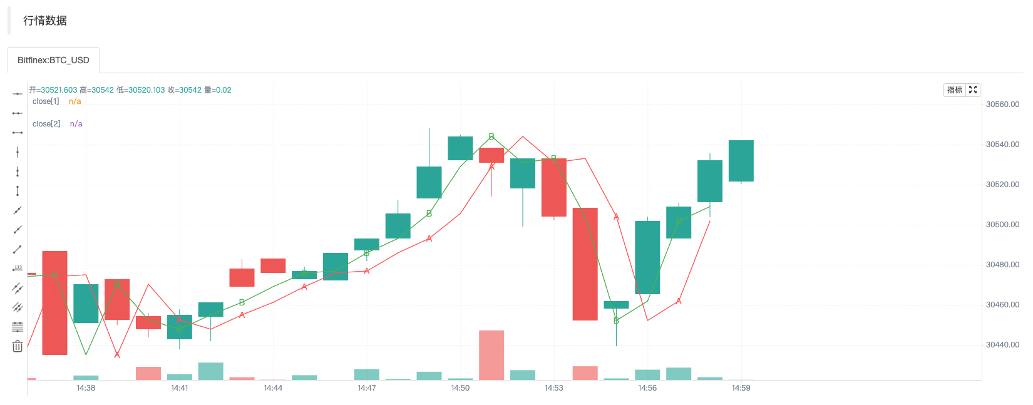The width and height of the screenshot is (1033, 405).
Task: Select the diagonal ray drawing tool
Action: 18,230
